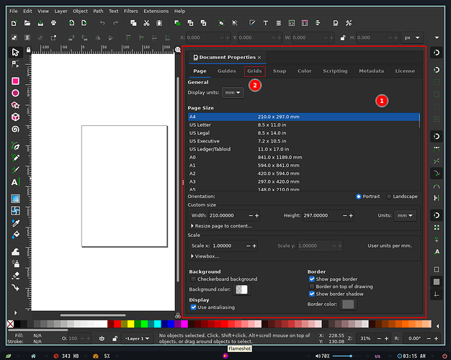The image size is (451, 360).
Task: Choose the Tweak tool
Action: 16,252
